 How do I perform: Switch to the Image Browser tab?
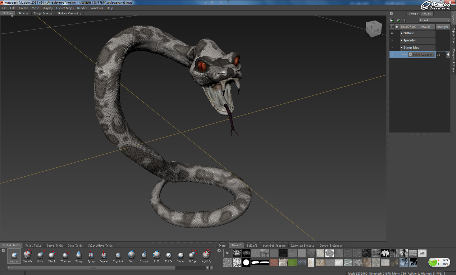point(43,13)
